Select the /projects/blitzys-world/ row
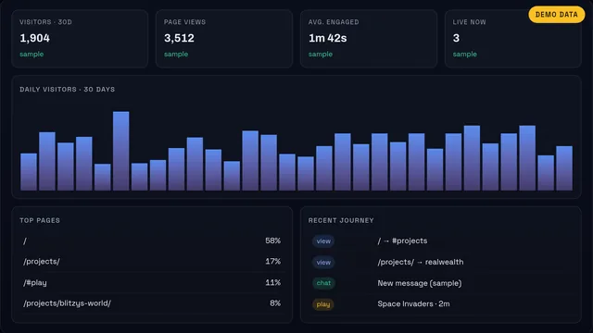 click(x=152, y=303)
